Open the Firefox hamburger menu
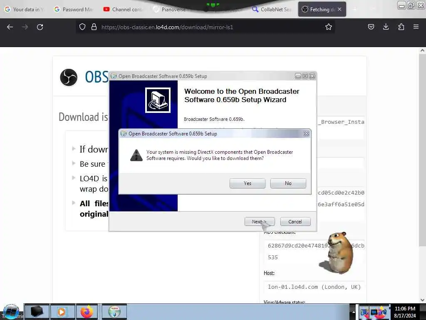This screenshot has width=426, height=320. click(x=416, y=27)
